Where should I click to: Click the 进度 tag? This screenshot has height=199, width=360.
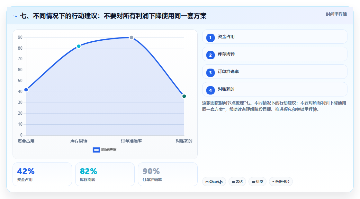[257, 182]
